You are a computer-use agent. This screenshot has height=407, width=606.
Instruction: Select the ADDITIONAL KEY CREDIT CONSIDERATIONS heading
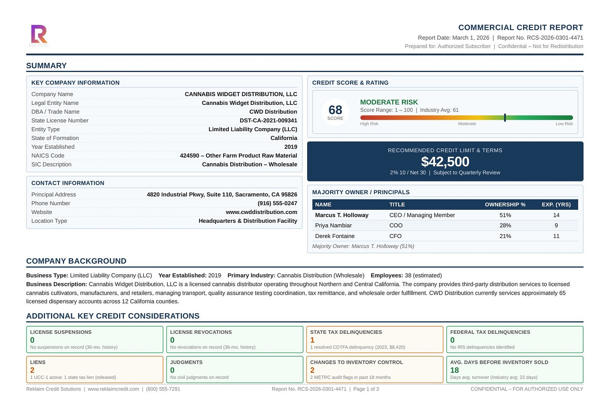click(x=113, y=316)
